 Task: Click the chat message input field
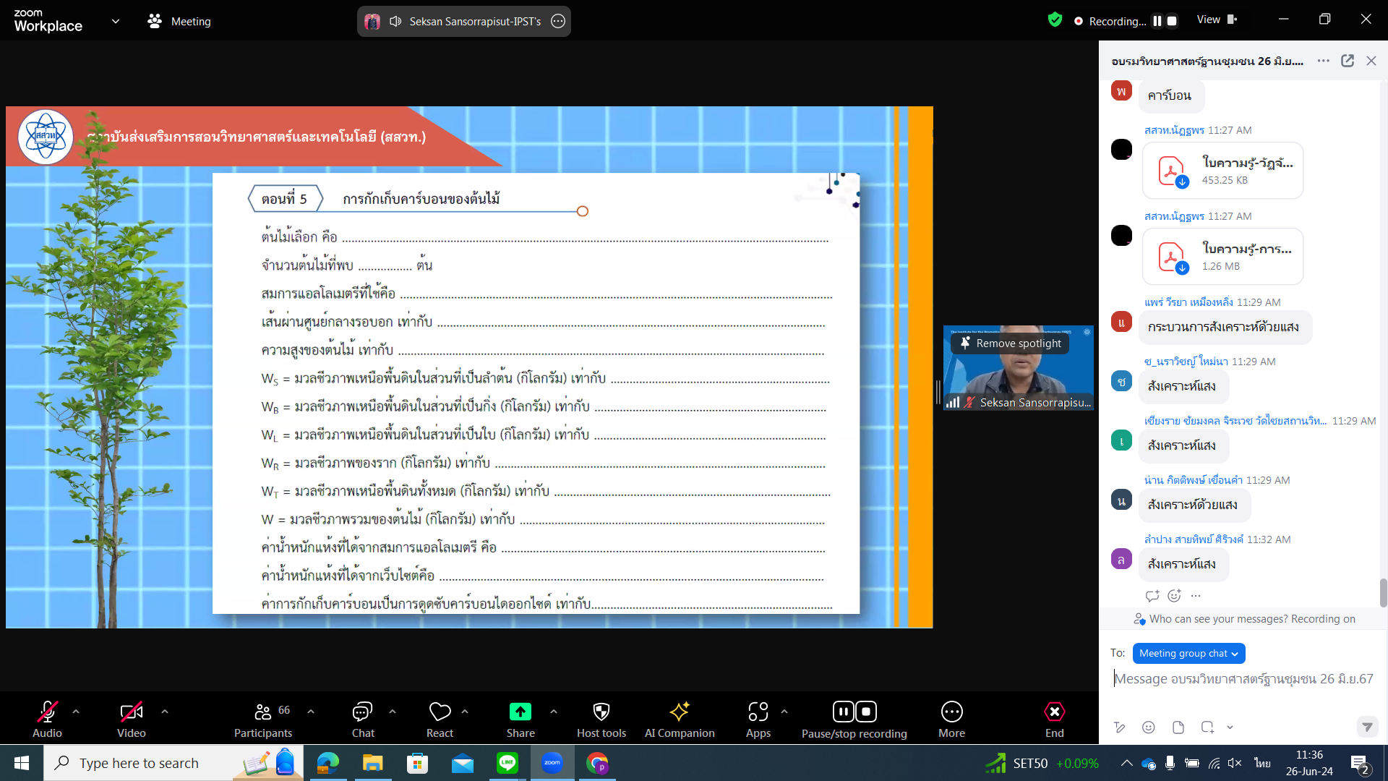[x=1243, y=678]
